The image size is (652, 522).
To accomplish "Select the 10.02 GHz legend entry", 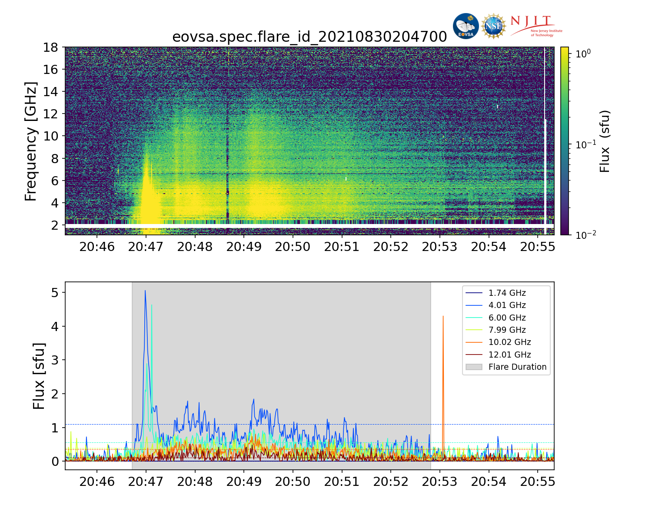I will (509, 342).
